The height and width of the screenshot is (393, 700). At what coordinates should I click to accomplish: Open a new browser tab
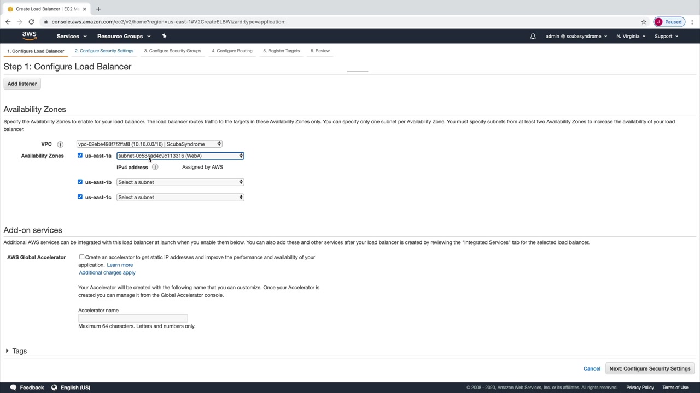tap(98, 9)
